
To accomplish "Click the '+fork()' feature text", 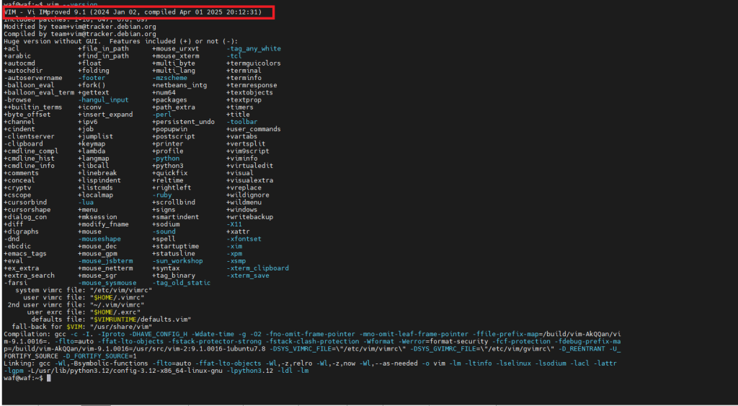I will [x=92, y=85].
